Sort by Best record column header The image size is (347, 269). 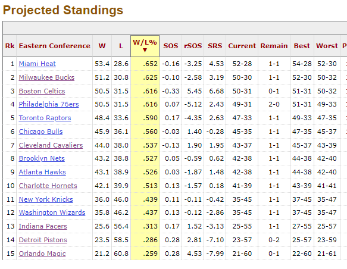[302, 46]
